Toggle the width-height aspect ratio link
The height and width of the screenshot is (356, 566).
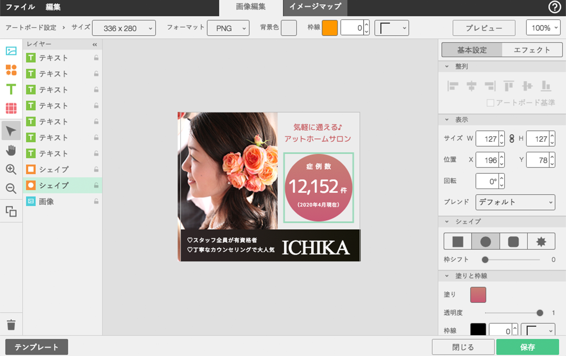click(x=511, y=139)
